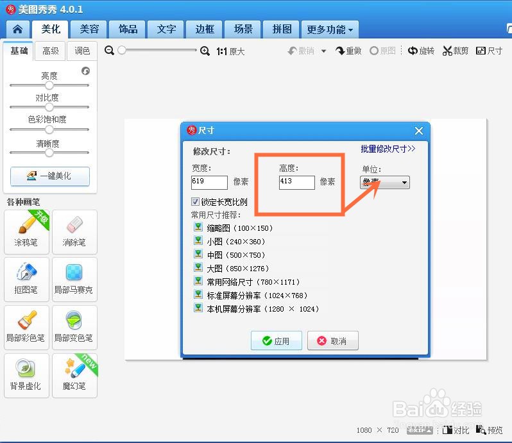Screen dimensions: 512x443
Task: Close the 尺寸 dialog
Action: click(x=418, y=131)
